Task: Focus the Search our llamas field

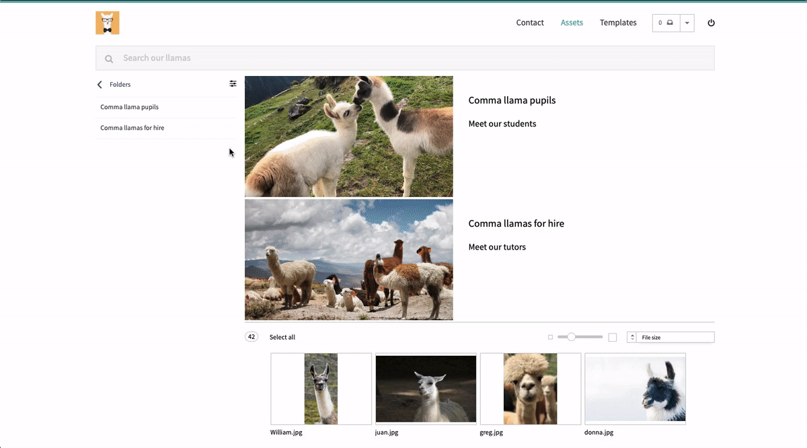Action: click(x=405, y=58)
